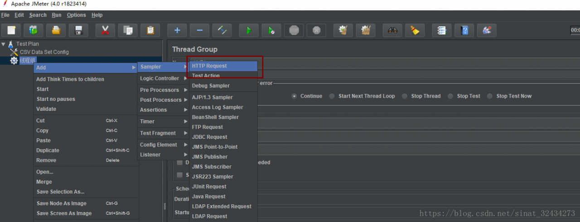Click the Toggle enable/disable toolbar icon
Viewport: 580px width, 222px height.
point(222,30)
